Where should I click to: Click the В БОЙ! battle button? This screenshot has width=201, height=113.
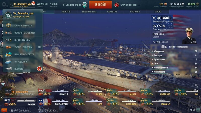[100, 5]
